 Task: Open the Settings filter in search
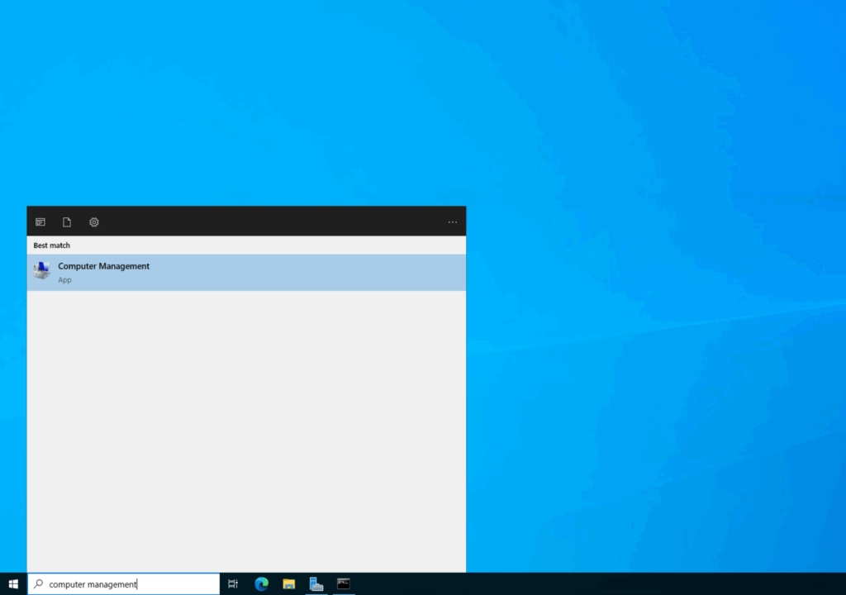[x=93, y=221]
